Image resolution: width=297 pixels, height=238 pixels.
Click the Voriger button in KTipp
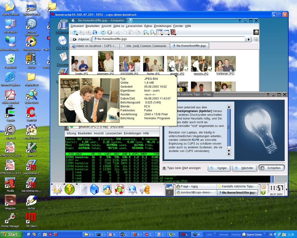[x=219, y=168]
